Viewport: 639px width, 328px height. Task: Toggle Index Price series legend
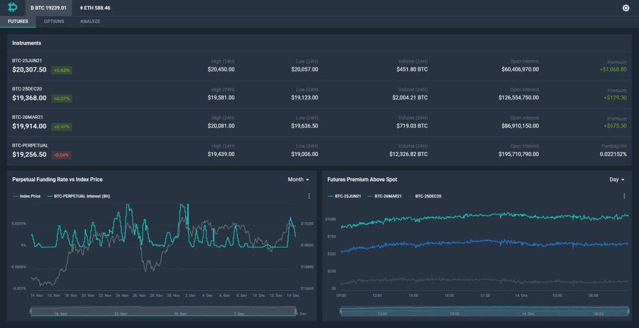point(27,196)
